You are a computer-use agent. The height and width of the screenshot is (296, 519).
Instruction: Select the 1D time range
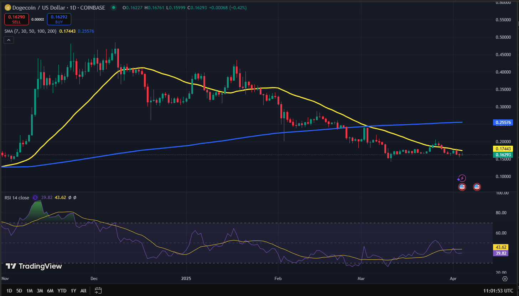9,291
